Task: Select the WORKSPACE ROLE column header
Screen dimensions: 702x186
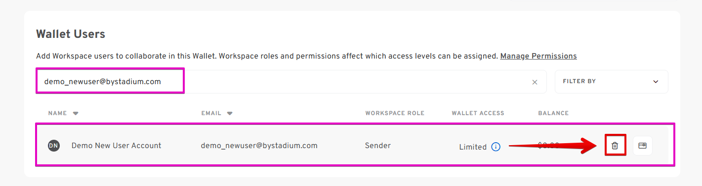Action: (x=395, y=113)
